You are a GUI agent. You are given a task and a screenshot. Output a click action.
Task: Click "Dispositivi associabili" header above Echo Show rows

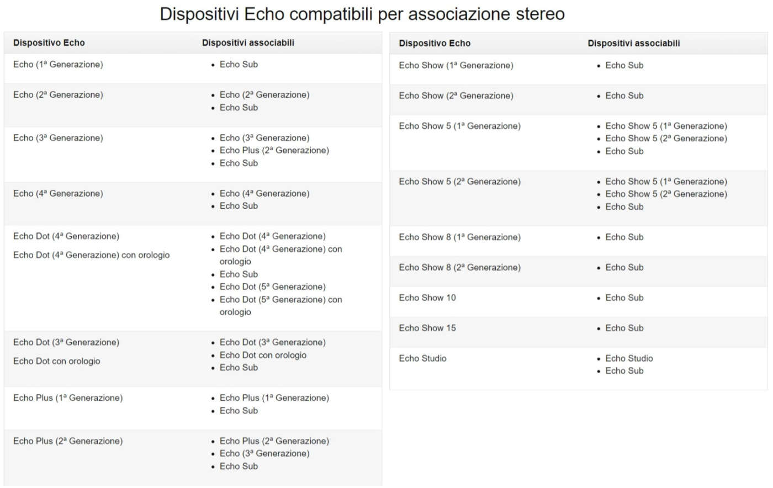coord(633,43)
